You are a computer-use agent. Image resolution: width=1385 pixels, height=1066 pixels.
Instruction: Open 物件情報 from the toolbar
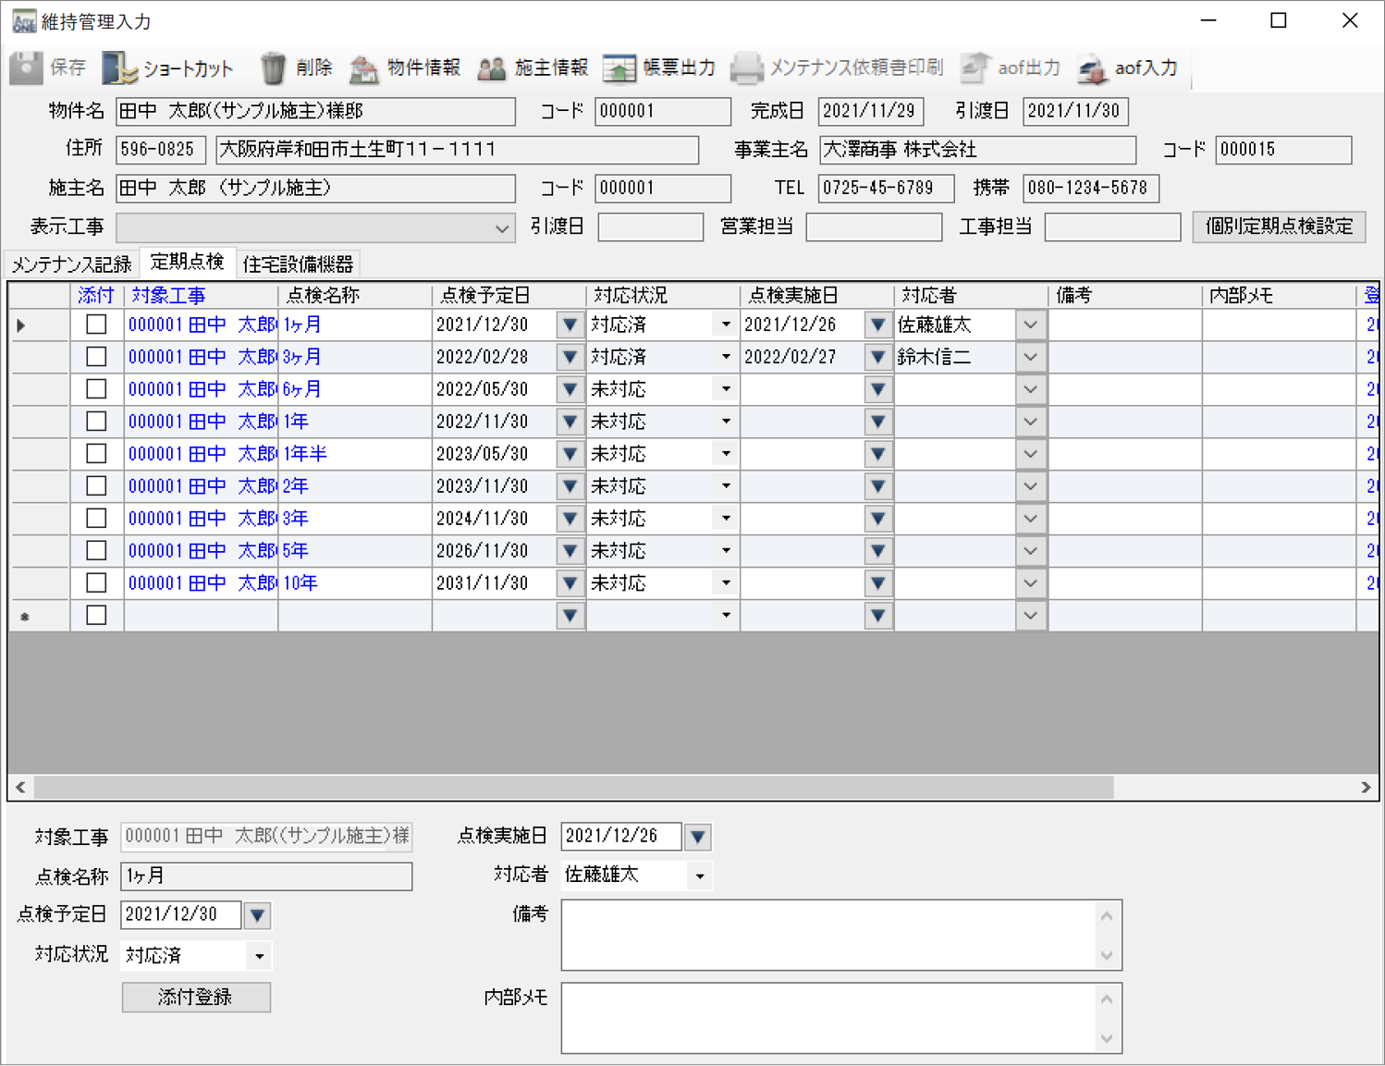pos(405,67)
